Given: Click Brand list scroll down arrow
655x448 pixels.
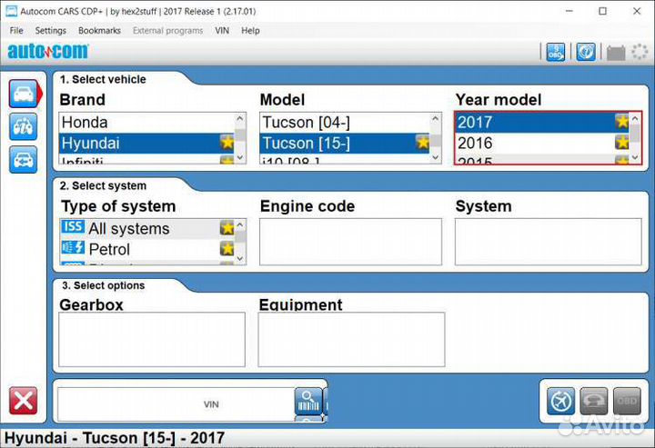Looking at the screenshot, I should pos(240,157).
